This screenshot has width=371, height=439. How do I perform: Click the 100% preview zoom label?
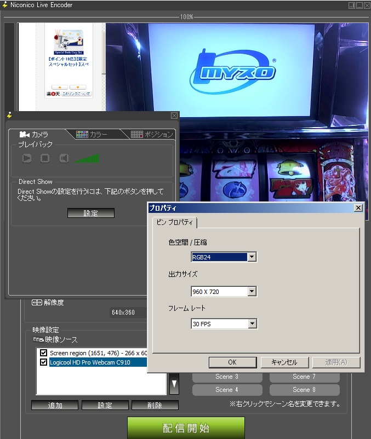[x=187, y=17]
